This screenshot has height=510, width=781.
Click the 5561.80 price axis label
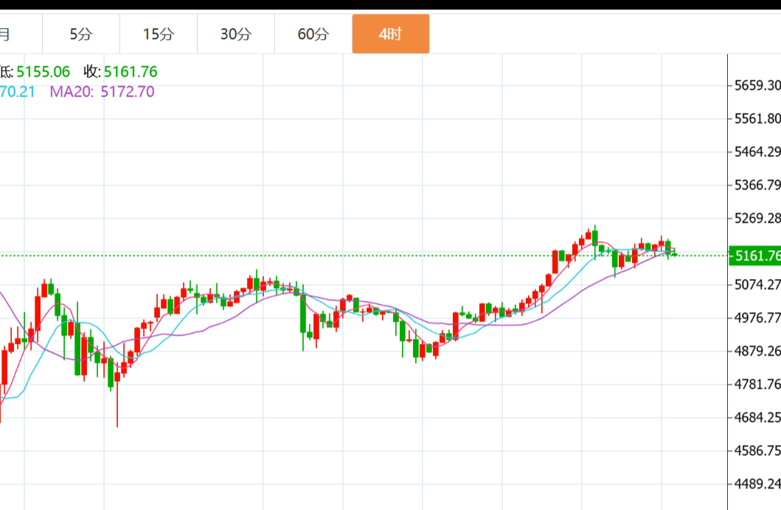(757, 119)
